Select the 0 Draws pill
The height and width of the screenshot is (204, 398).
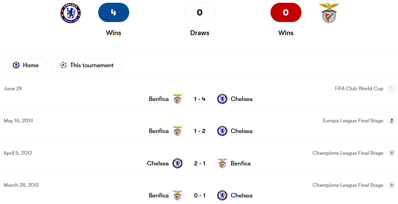200,12
